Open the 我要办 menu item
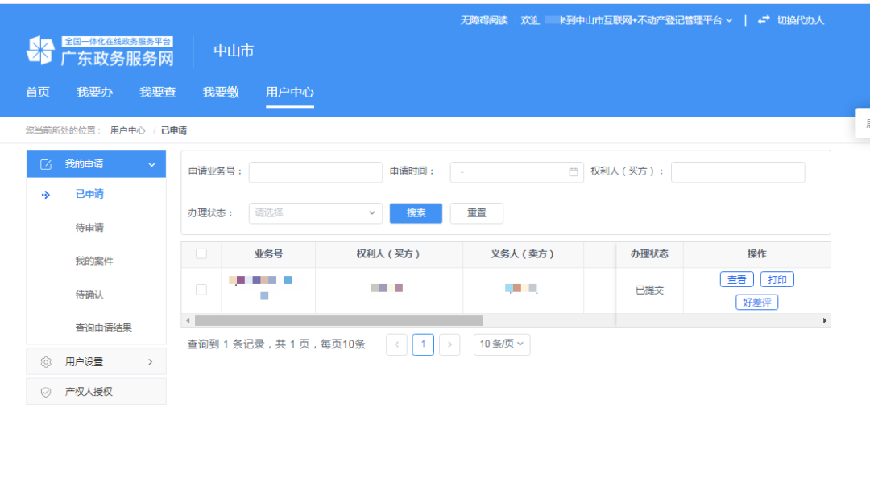This screenshot has width=870, height=482. (x=93, y=92)
